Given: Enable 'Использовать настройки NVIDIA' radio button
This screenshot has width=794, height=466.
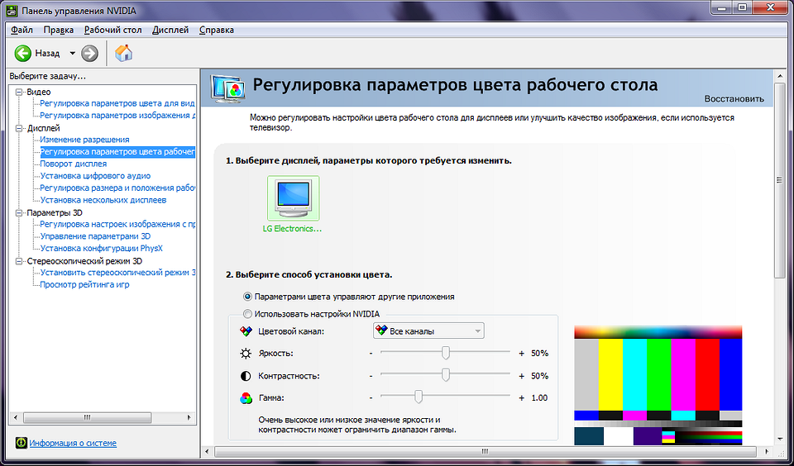Looking at the screenshot, I should pyautogui.click(x=247, y=314).
